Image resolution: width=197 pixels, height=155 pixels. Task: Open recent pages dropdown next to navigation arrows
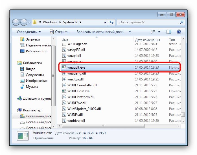click(x=30, y=23)
